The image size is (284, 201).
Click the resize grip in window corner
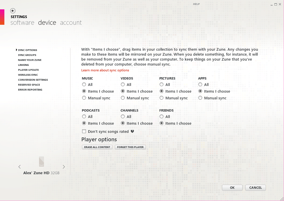coord(282,199)
